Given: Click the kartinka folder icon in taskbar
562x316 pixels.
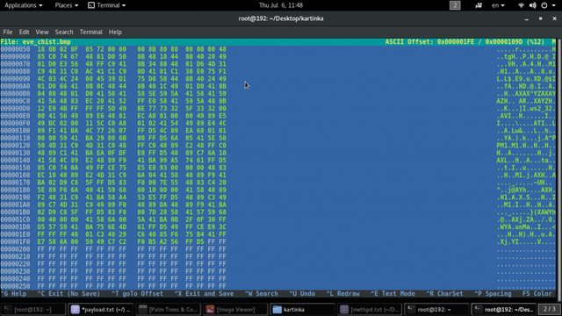Looking at the screenshot, I should (277, 309).
